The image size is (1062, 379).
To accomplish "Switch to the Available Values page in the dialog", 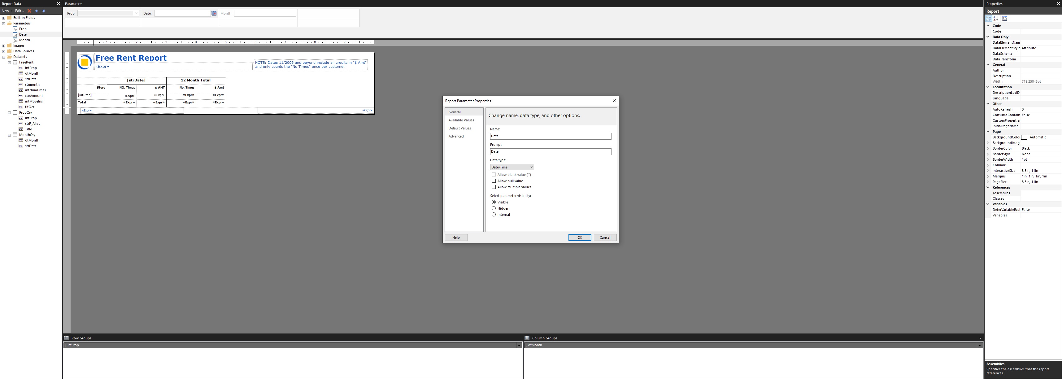I will pos(461,120).
